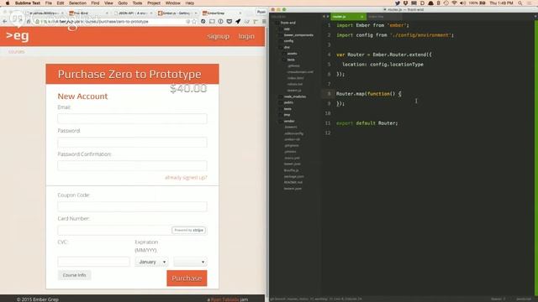Click the Twitter icon in menu bar
Image resolution: width=538 pixels, height=302 pixels.
click(x=398, y=3)
